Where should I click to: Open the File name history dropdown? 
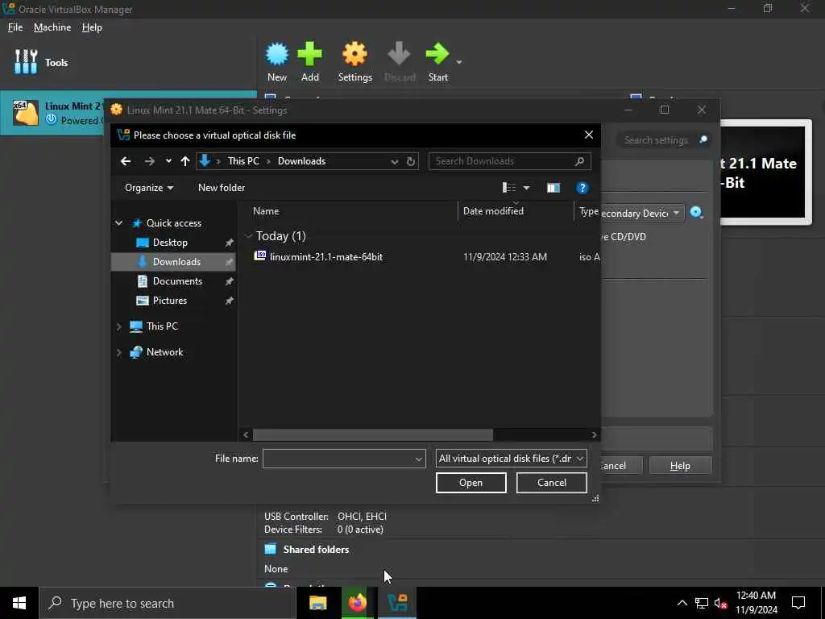(419, 459)
